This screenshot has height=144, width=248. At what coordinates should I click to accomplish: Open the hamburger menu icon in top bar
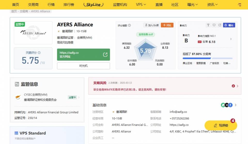[239, 5]
